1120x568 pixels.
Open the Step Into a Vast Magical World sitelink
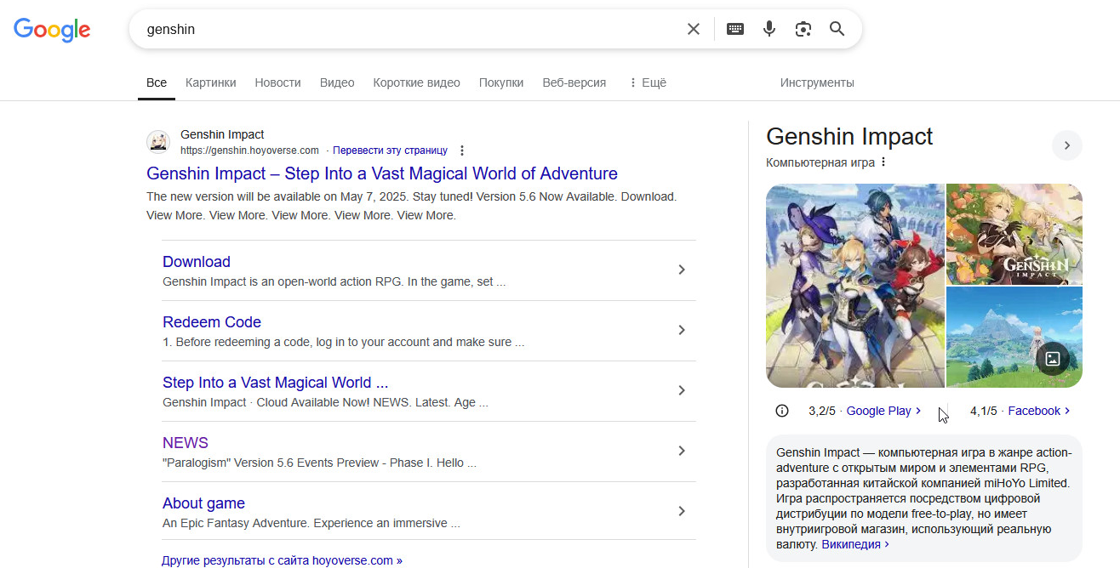coord(275,383)
